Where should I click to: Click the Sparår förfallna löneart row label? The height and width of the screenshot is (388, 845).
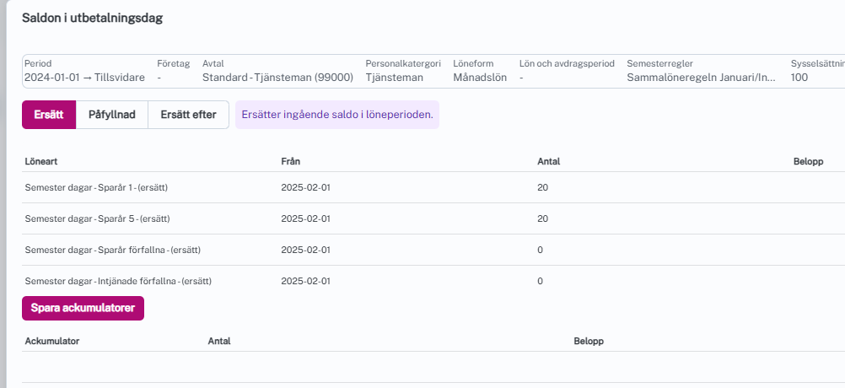click(x=112, y=250)
